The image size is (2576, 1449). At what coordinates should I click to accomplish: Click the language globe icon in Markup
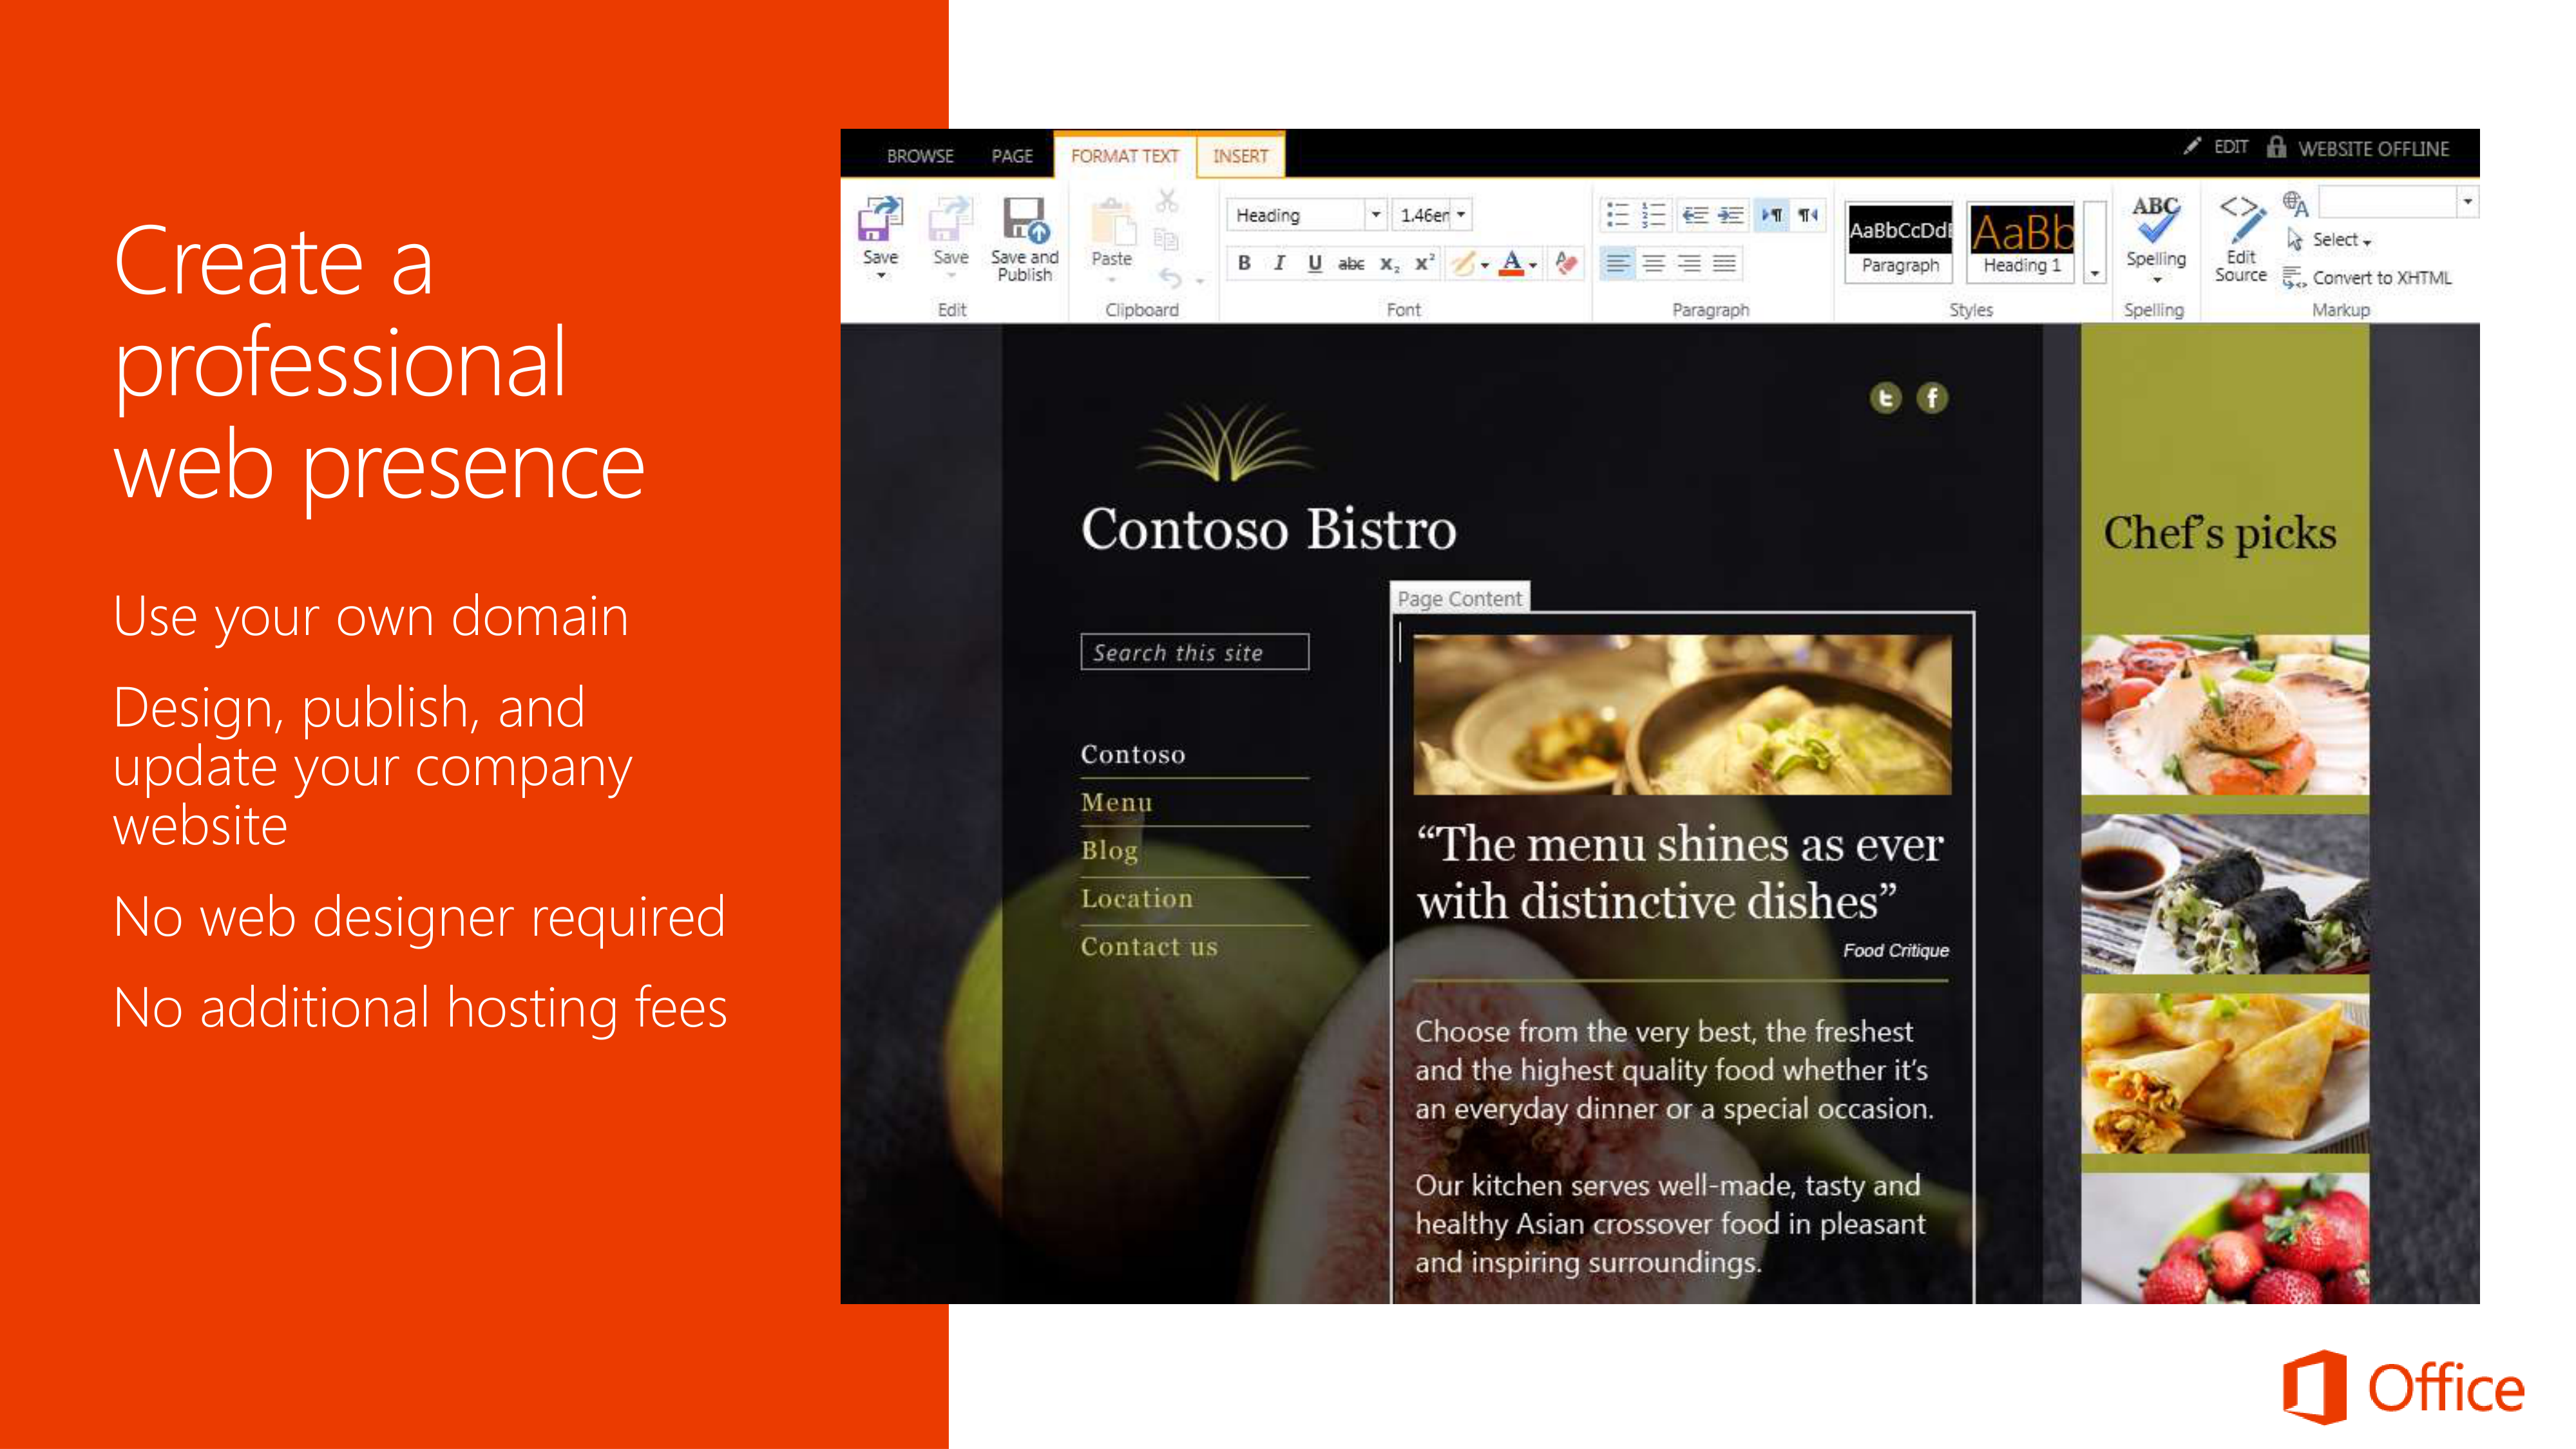[x=2295, y=204]
